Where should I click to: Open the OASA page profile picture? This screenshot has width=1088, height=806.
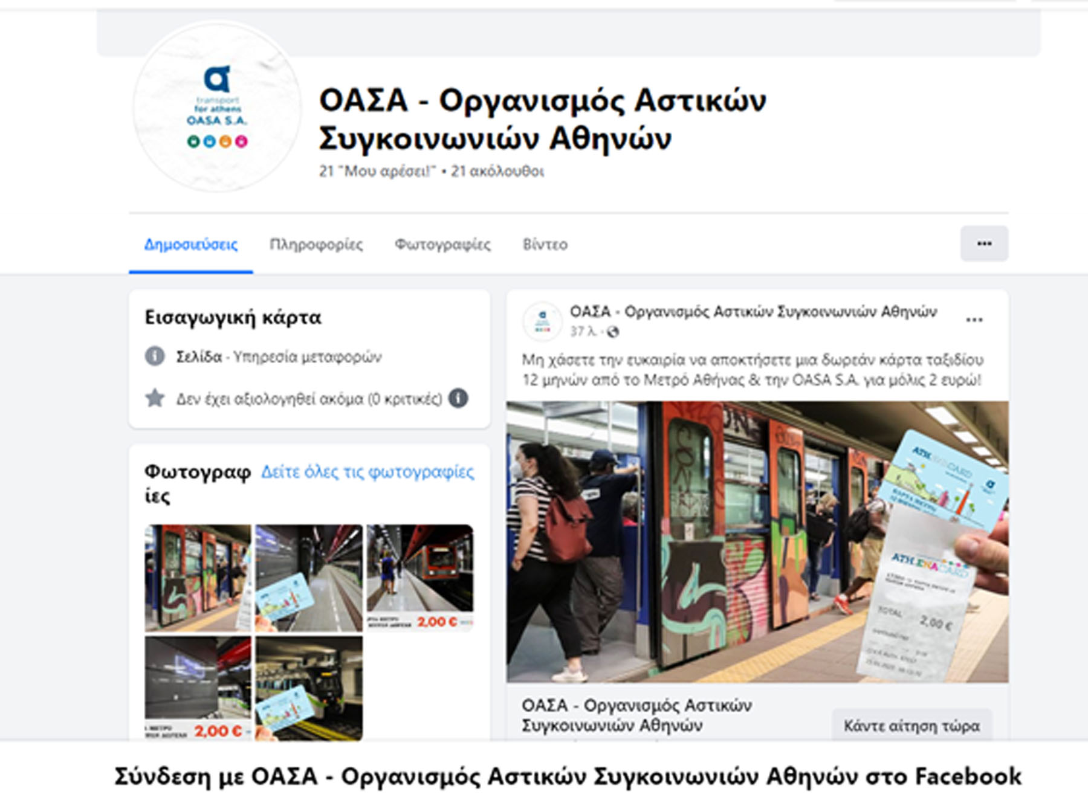[x=216, y=107]
